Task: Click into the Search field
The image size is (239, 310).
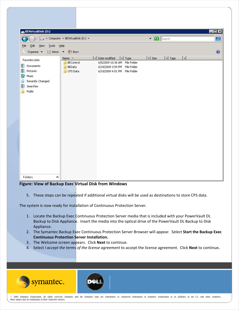Action: tap(187, 39)
